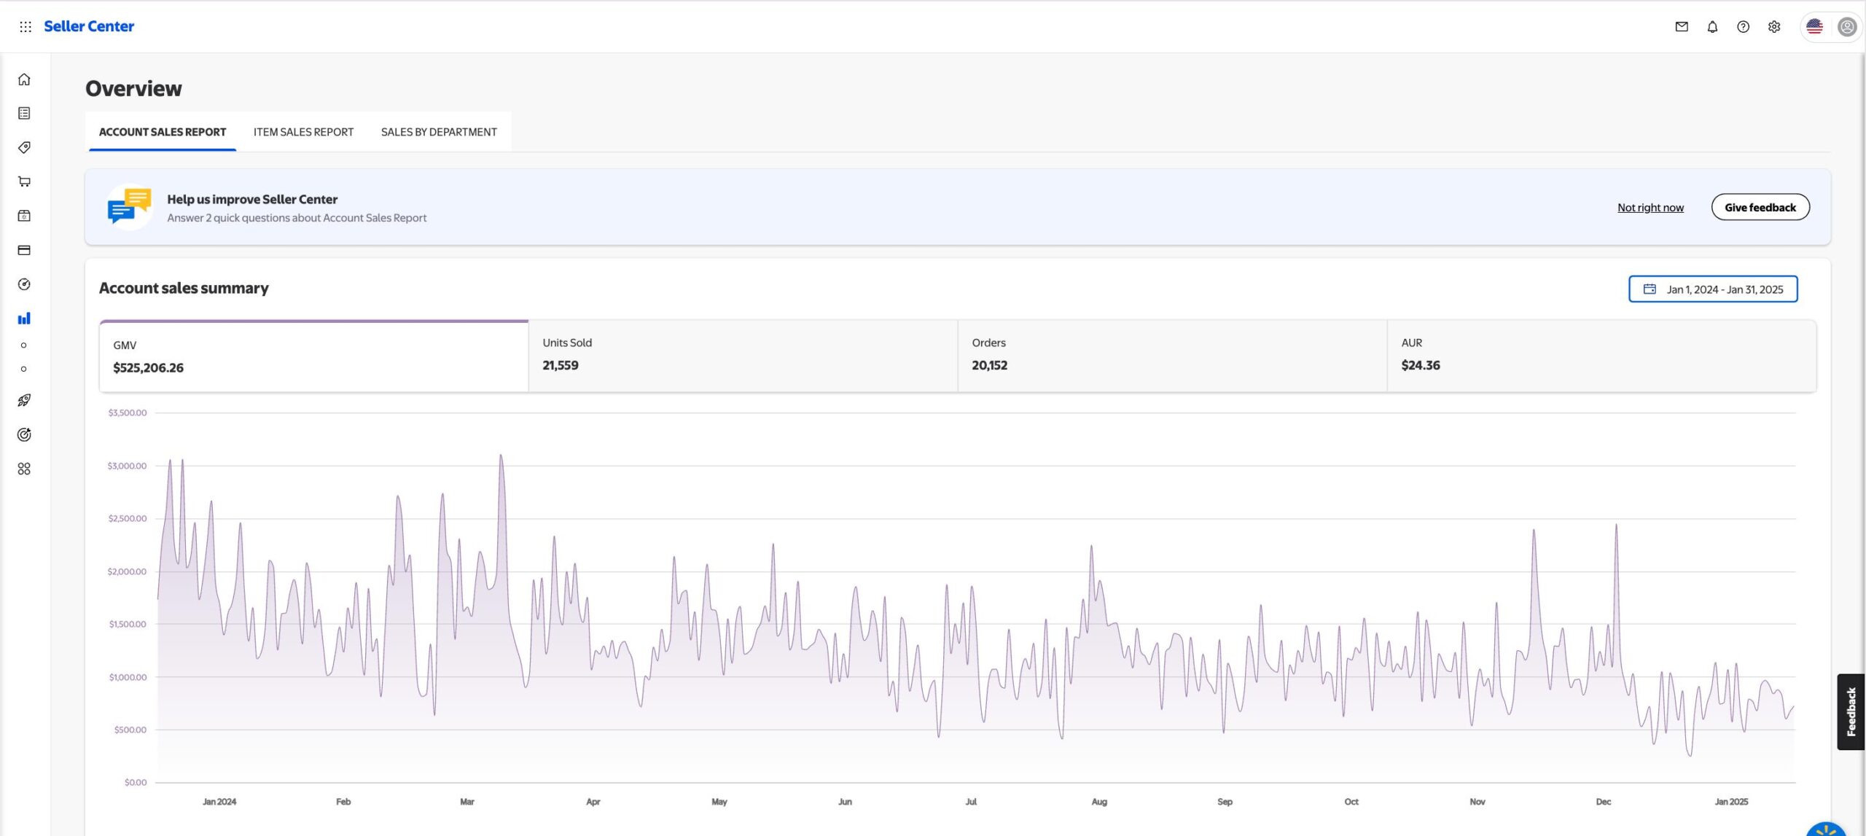Click the second small circle sub-item
This screenshot has width=1866, height=836.
coord(24,369)
